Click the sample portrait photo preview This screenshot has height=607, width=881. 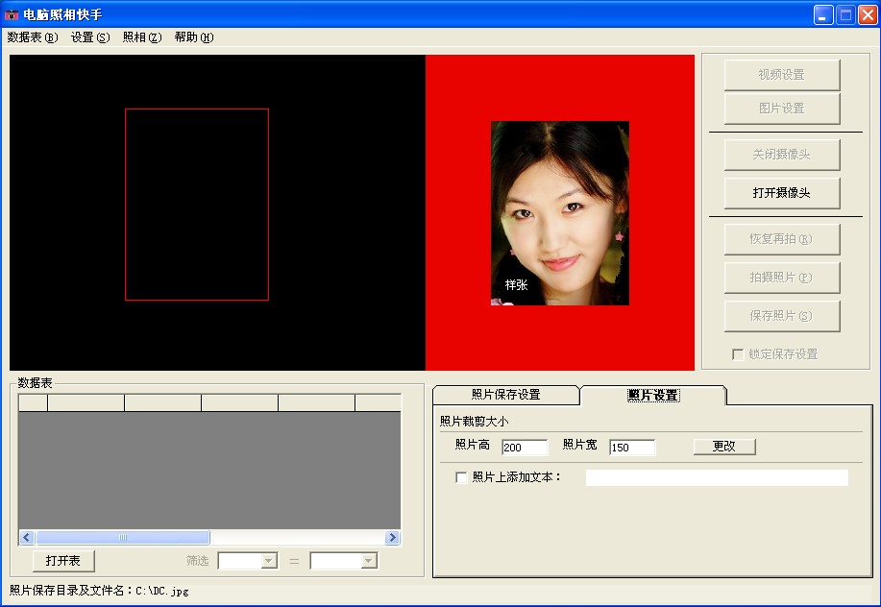pos(559,213)
